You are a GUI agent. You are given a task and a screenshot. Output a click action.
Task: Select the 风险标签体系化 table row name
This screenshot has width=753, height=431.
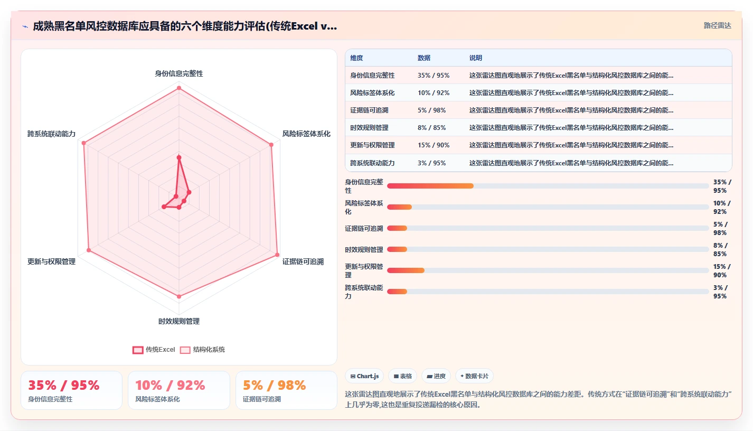[372, 93]
